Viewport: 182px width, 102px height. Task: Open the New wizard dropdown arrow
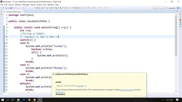click(x=4, y=8)
